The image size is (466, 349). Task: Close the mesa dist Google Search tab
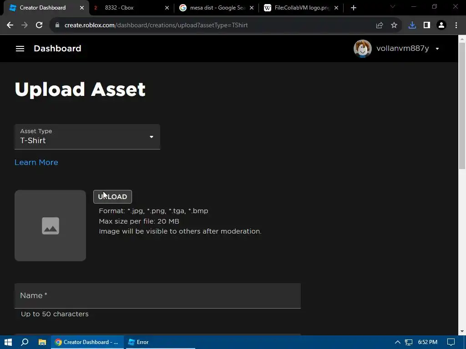point(252,8)
